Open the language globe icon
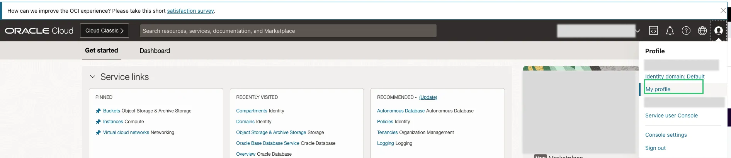731x158 pixels. coord(702,31)
